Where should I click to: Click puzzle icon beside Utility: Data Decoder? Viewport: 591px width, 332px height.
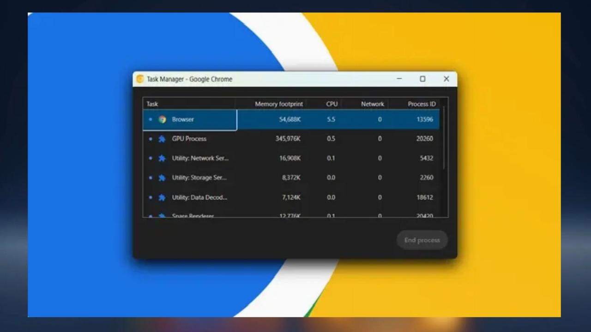coord(162,197)
